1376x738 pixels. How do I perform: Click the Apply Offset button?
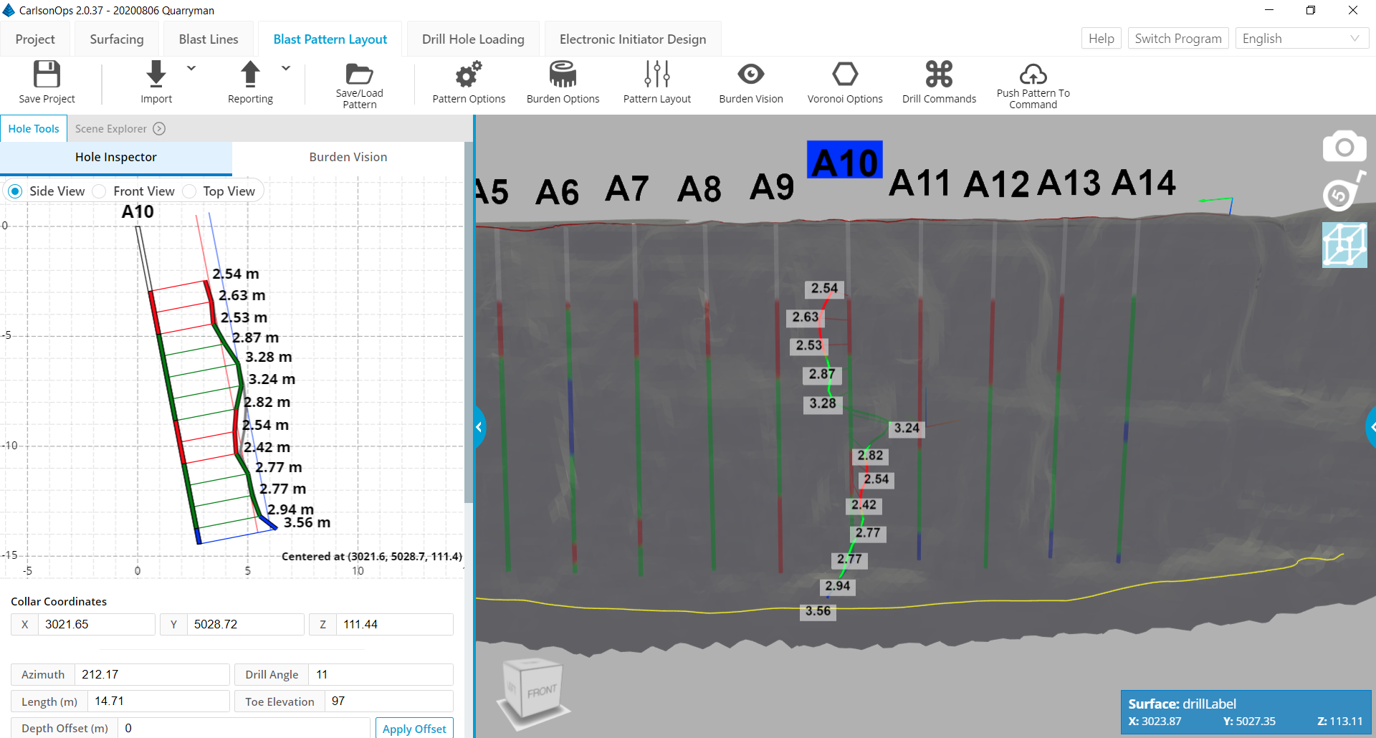click(x=414, y=729)
